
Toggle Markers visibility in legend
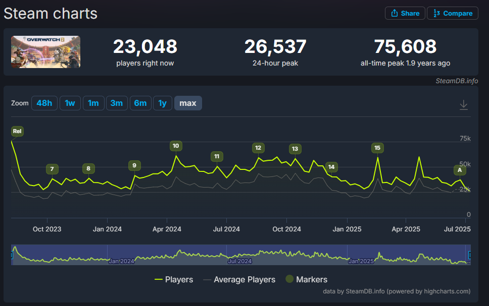point(306,279)
